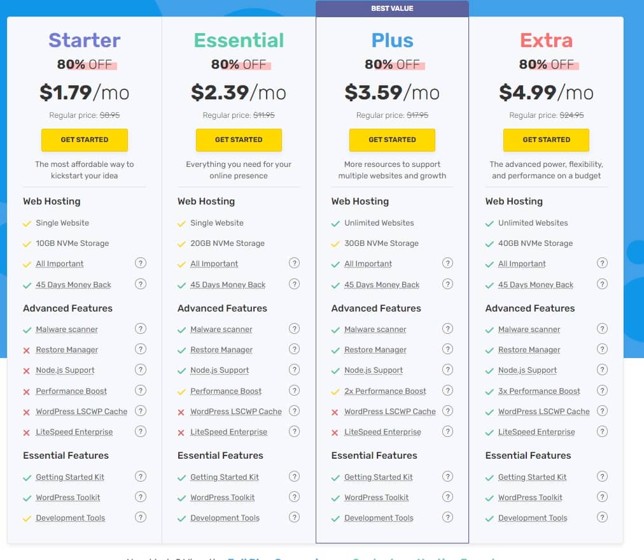Click help icon next to Plus Development Tools

[x=448, y=517]
